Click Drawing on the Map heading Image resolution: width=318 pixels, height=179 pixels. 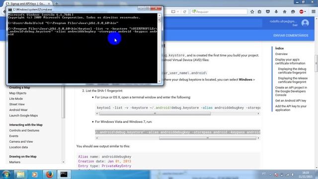click(x=23, y=157)
